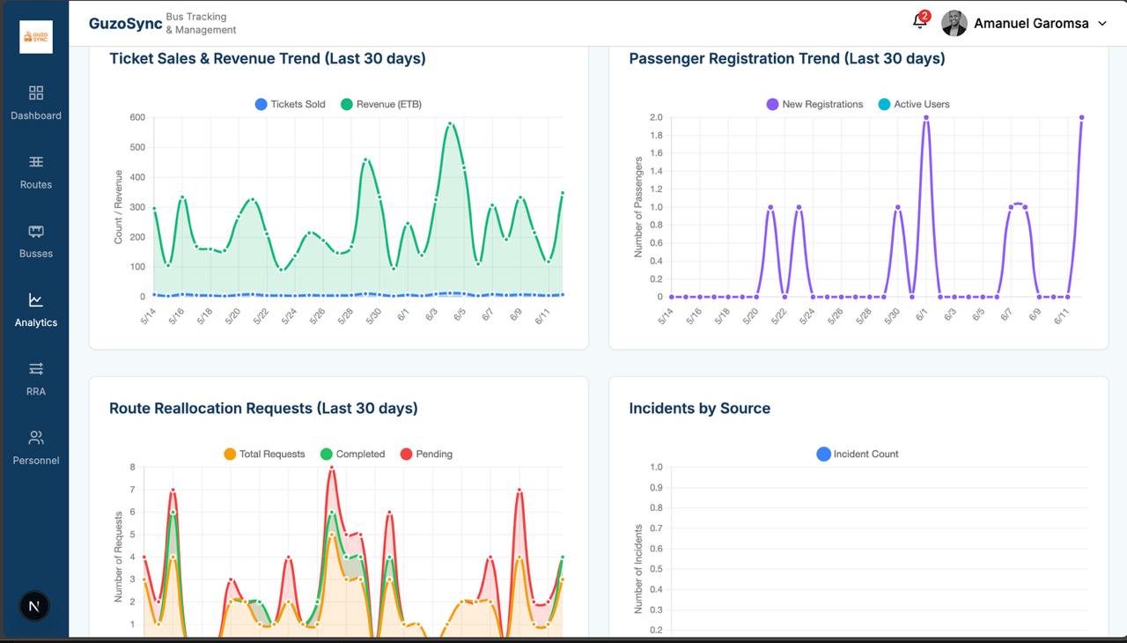Click the 600 value on revenue chart axis
Viewport: 1127px width, 643px height.
(137, 117)
